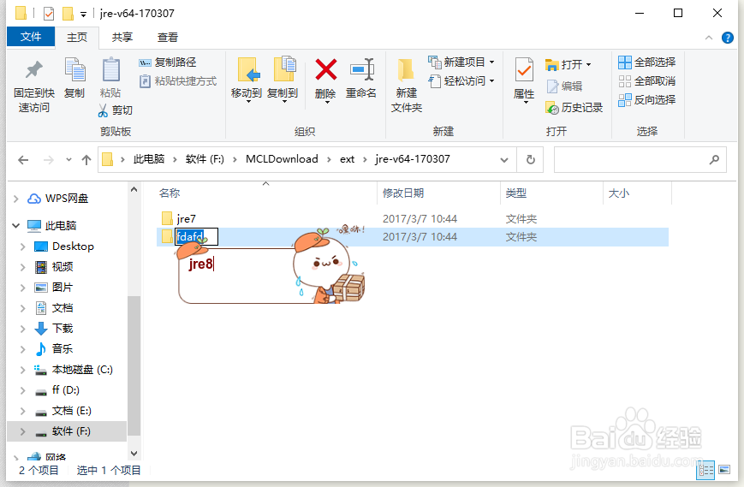Click navigation pane scrollbar down arrow
This screenshot has height=487, width=744.
(134, 454)
